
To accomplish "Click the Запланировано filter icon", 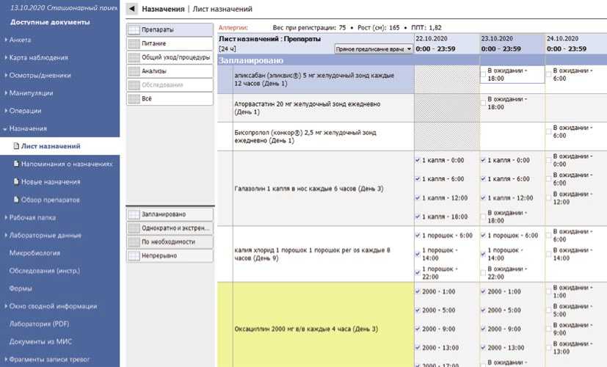I will [134, 215].
